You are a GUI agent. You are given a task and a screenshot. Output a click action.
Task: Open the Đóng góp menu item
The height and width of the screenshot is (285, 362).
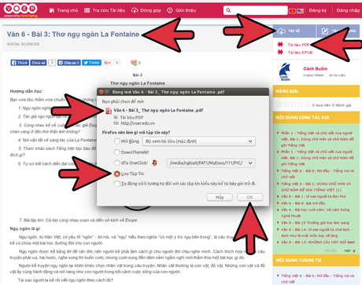tap(146, 10)
